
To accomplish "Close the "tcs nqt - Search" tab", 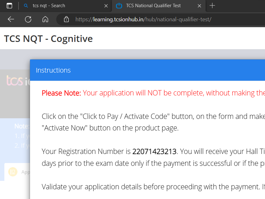I will pos(106,6).
